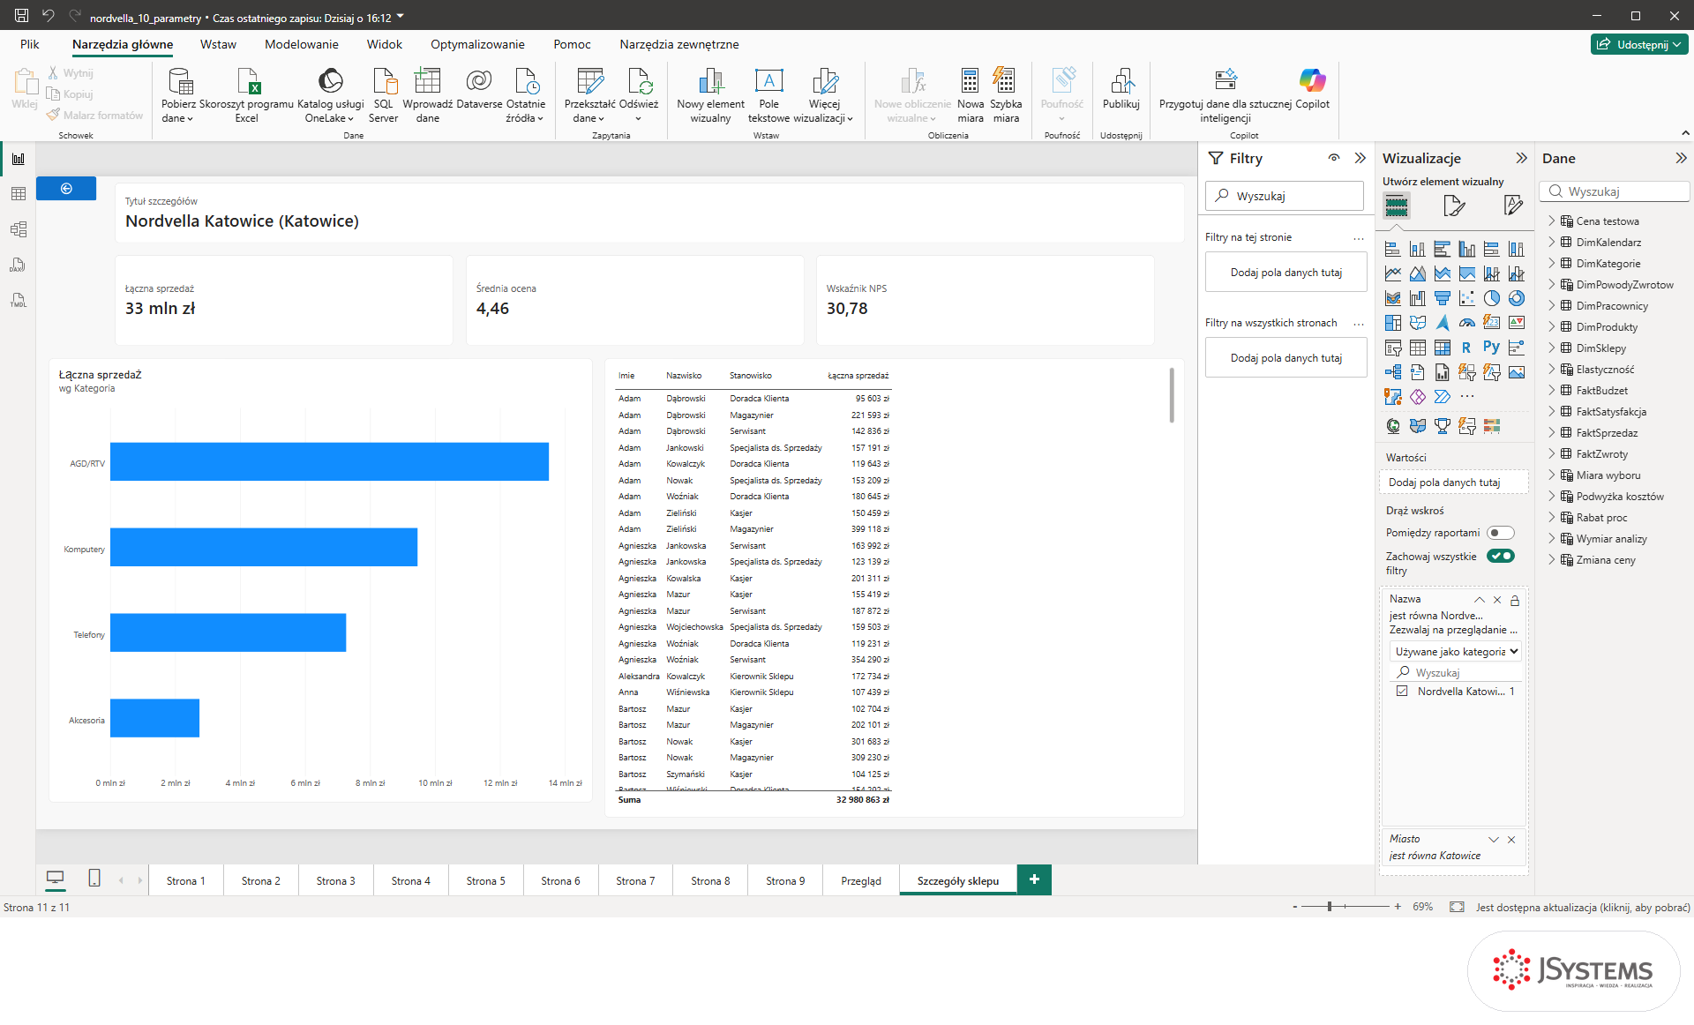Open DAX query view in left sidebar
Screen dimensions: 1694x1025
[x=18, y=265]
